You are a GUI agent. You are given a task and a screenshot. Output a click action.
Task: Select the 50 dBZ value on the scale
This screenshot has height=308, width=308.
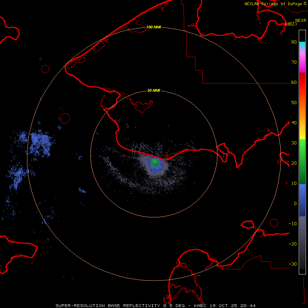point(294,103)
